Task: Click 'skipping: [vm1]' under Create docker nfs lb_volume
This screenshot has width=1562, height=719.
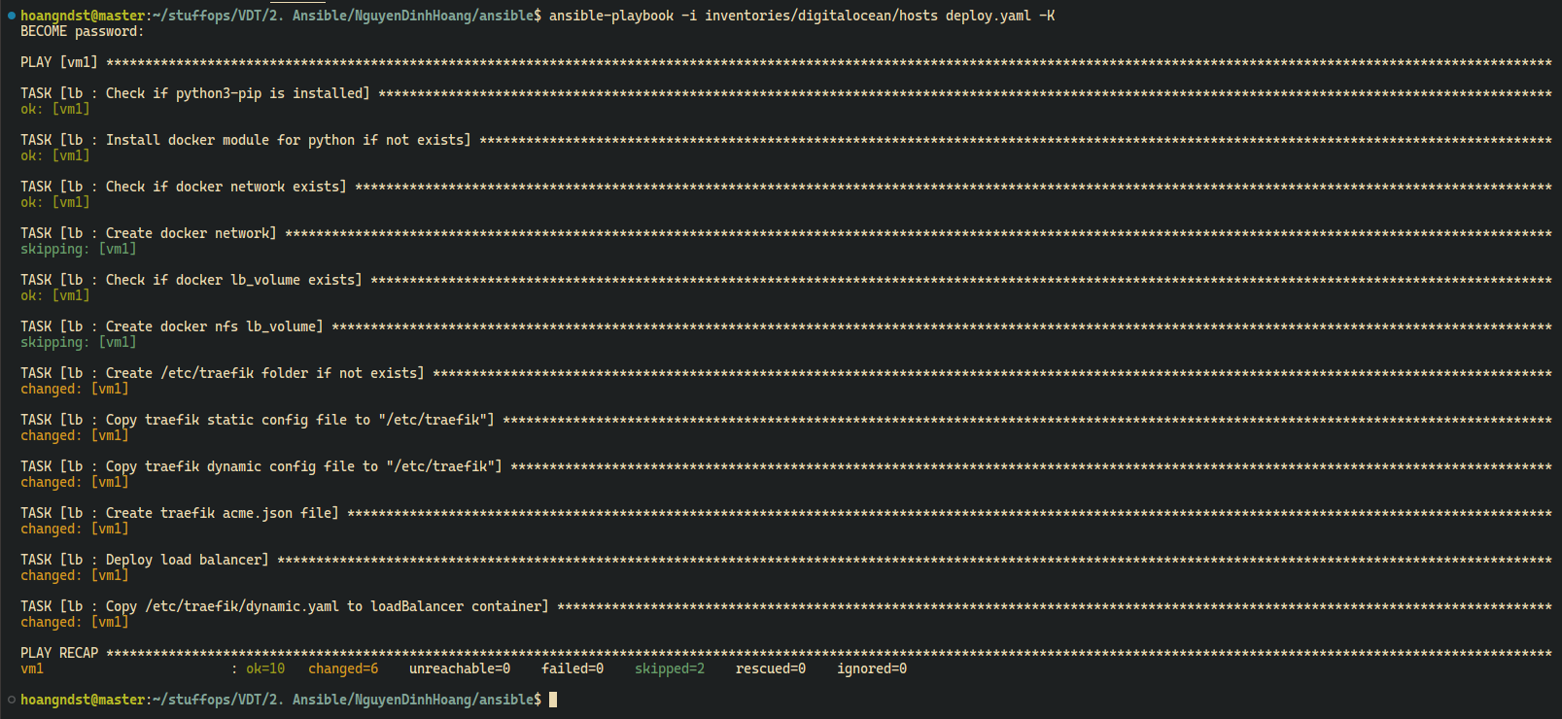Action: tap(79, 342)
